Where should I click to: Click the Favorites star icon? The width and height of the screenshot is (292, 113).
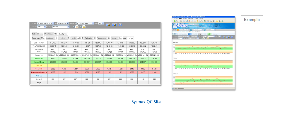[197, 21]
